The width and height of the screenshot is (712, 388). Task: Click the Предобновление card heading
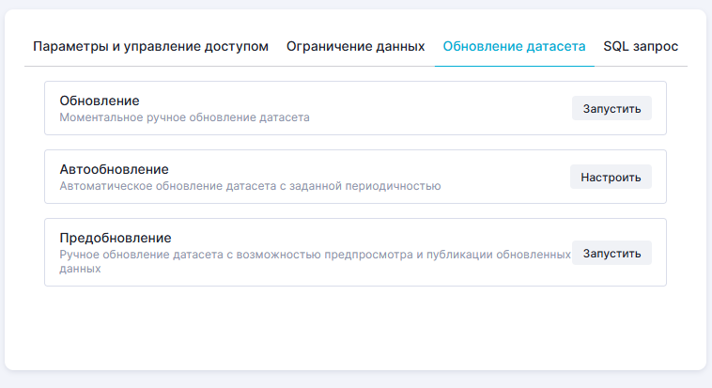(115, 238)
